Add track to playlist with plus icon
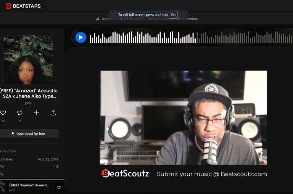 (x=37, y=113)
